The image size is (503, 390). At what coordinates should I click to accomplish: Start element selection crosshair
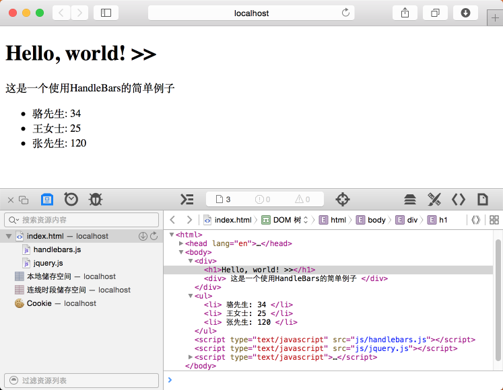click(x=342, y=199)
